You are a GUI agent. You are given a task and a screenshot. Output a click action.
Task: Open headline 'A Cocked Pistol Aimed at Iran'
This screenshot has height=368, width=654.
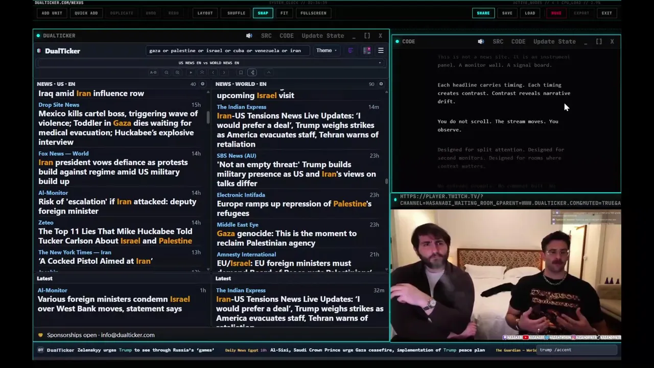[96, 261]
